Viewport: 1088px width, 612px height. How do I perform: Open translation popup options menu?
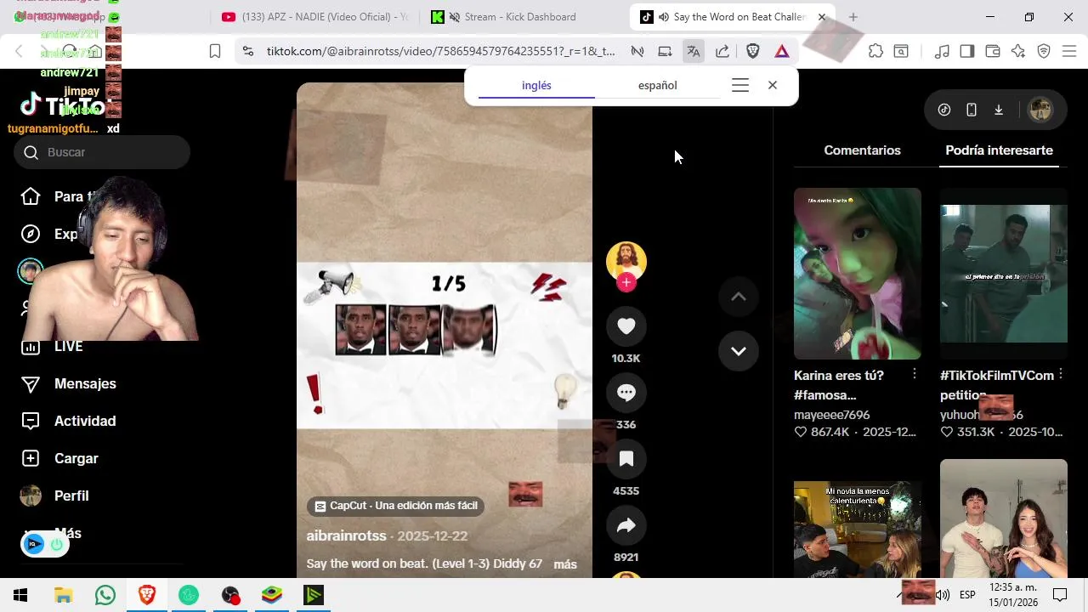740,85
